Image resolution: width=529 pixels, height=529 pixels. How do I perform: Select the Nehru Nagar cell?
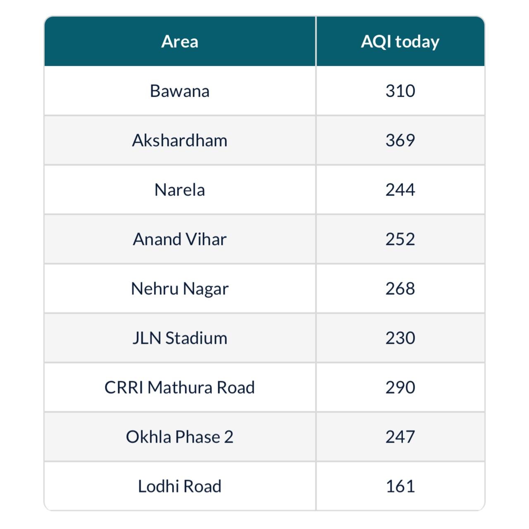180,288
